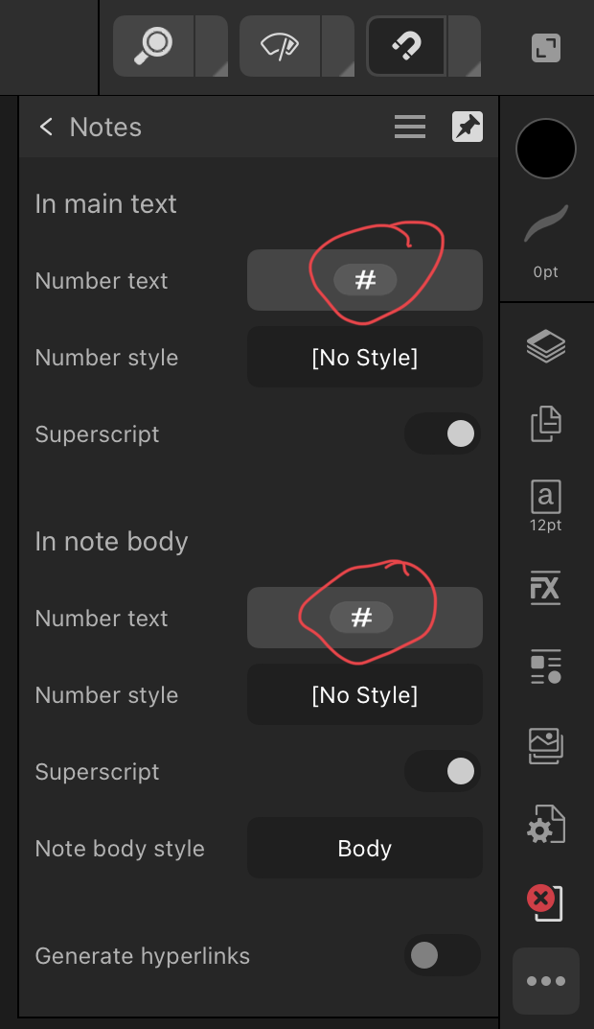Toggle Superscript under In note body
The image size is (594, 1029).
443,771
